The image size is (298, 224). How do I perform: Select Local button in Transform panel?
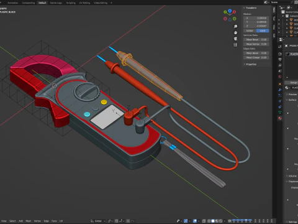point(263,30)
